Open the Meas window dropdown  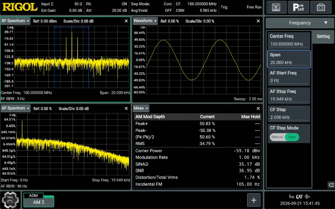(141, 108)
